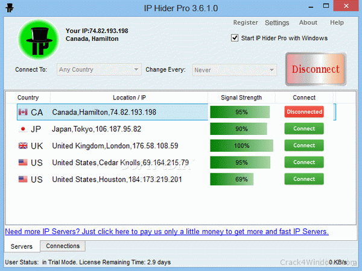This screenshot has width=362, height=271.
Task: Click the 0 KB/s speed indicator
Action: coord(338,262)
